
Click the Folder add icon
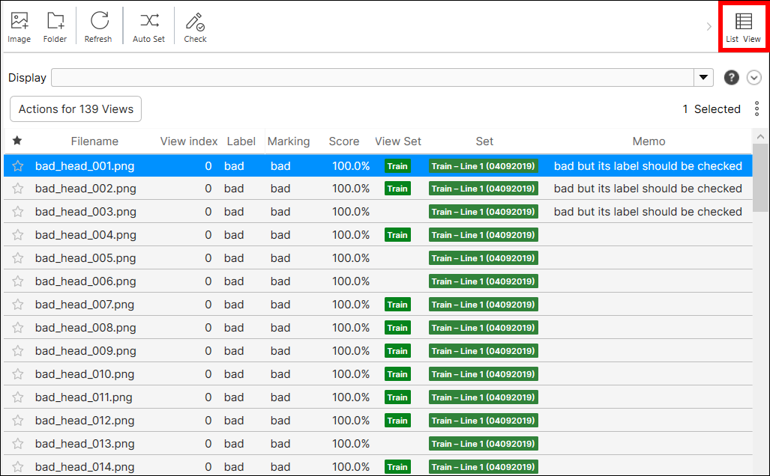click(x=55, y=22)
